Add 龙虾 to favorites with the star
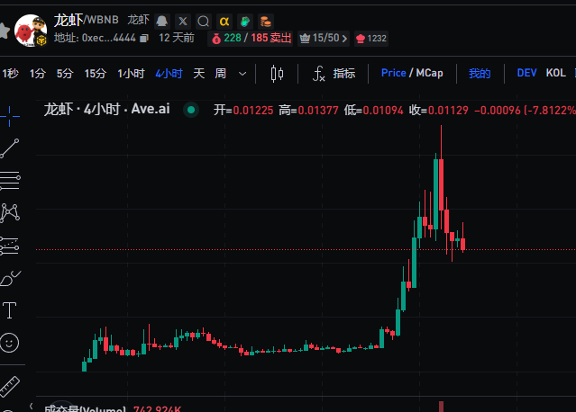 click(x=4, y=31)
